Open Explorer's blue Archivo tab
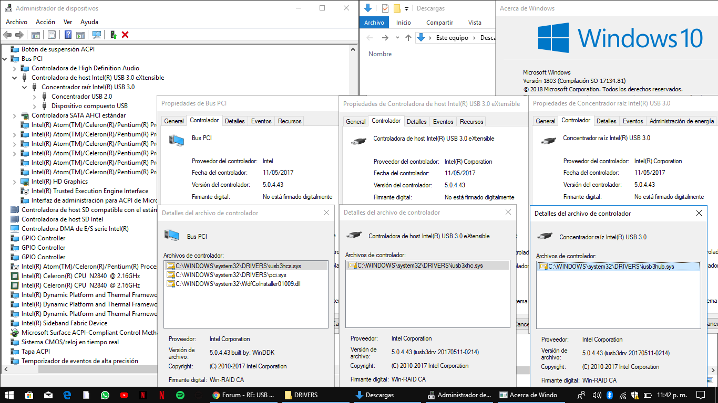 click(374, 23)
